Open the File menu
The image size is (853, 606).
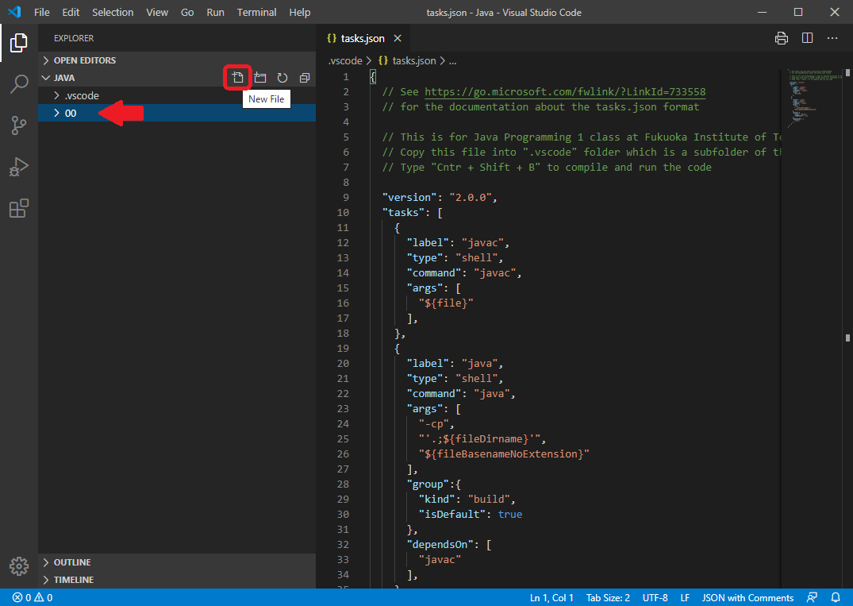[x=42, y=12]
